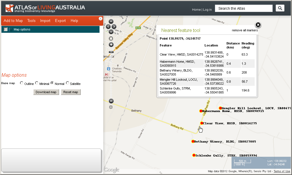Pan the map up with the arrow
The height and width of the screenshot is (175, 292).
[111, 21]
